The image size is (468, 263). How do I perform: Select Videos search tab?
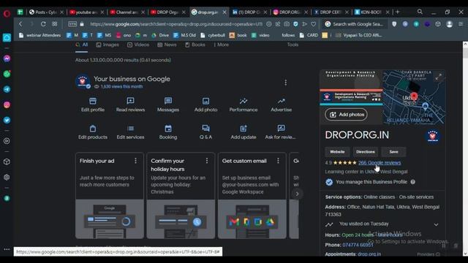(138, 45)
